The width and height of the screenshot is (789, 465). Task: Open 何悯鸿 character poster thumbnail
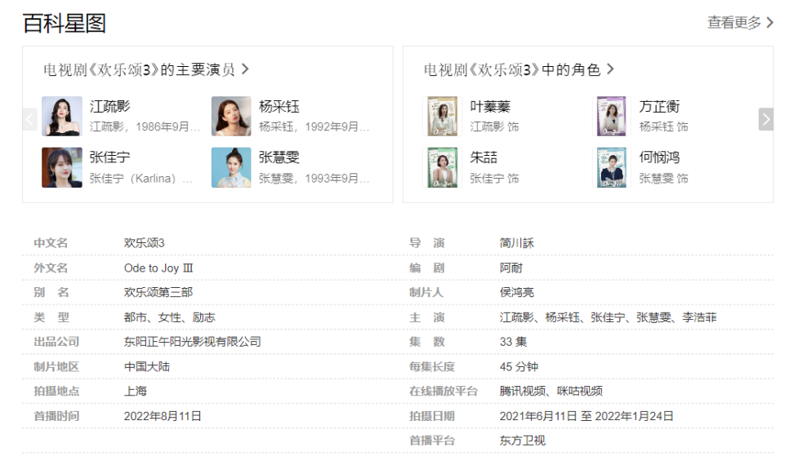pos(612,167)
